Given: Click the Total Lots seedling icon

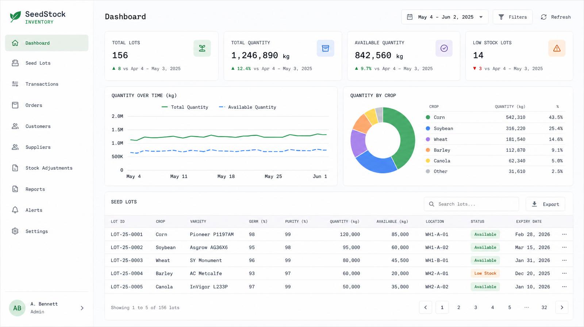Looking at the screenshot, I should (202, 48).
